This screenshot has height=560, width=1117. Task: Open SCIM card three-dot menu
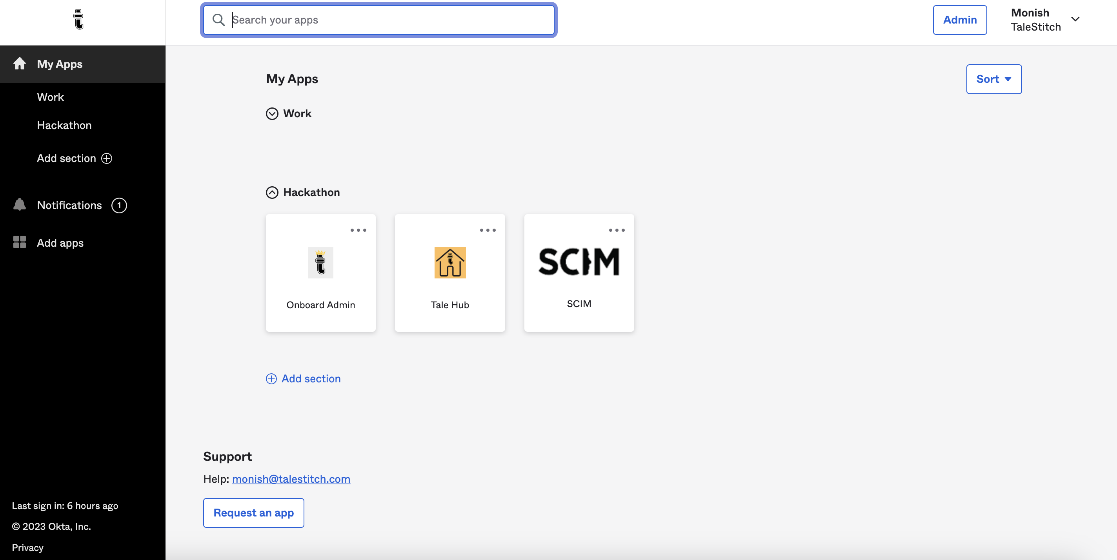click(616, 230)
